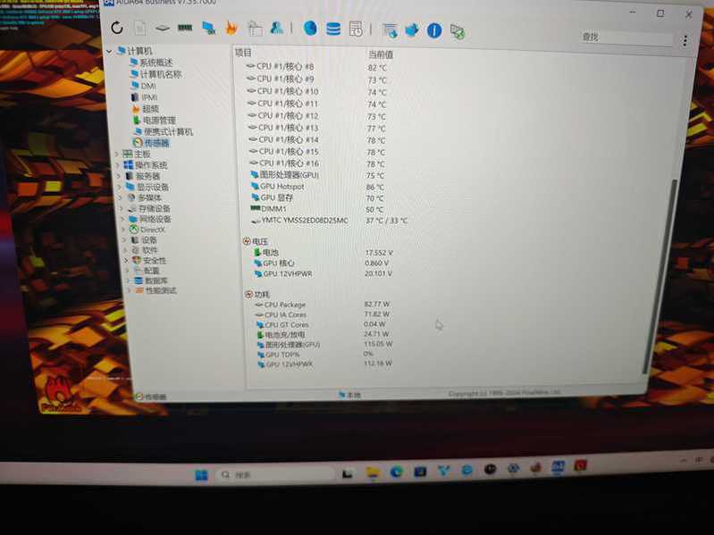Click the vertical scrollbar of the sensor list
This screenshot has height=535, width=714.
pos(659,277)
